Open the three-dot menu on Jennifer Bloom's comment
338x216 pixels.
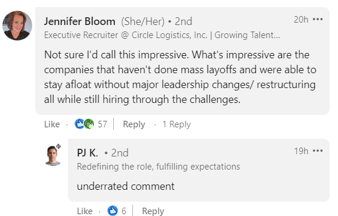click(318, 20)
